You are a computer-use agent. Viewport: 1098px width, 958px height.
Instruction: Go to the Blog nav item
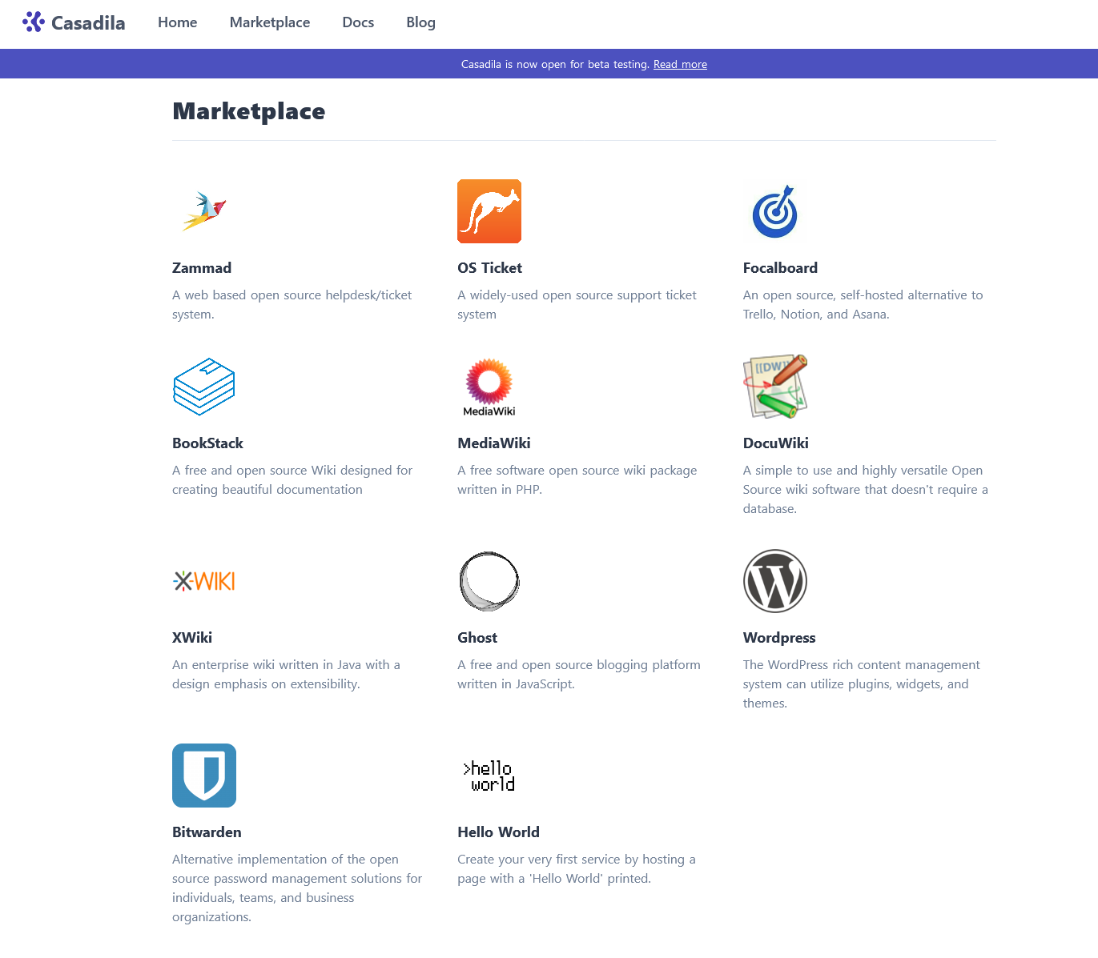pos(420,22)
